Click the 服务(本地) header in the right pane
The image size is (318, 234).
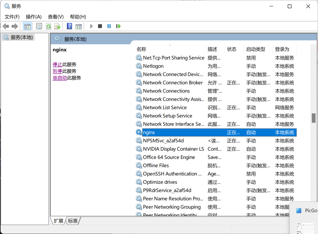click(x=75, y=39)
